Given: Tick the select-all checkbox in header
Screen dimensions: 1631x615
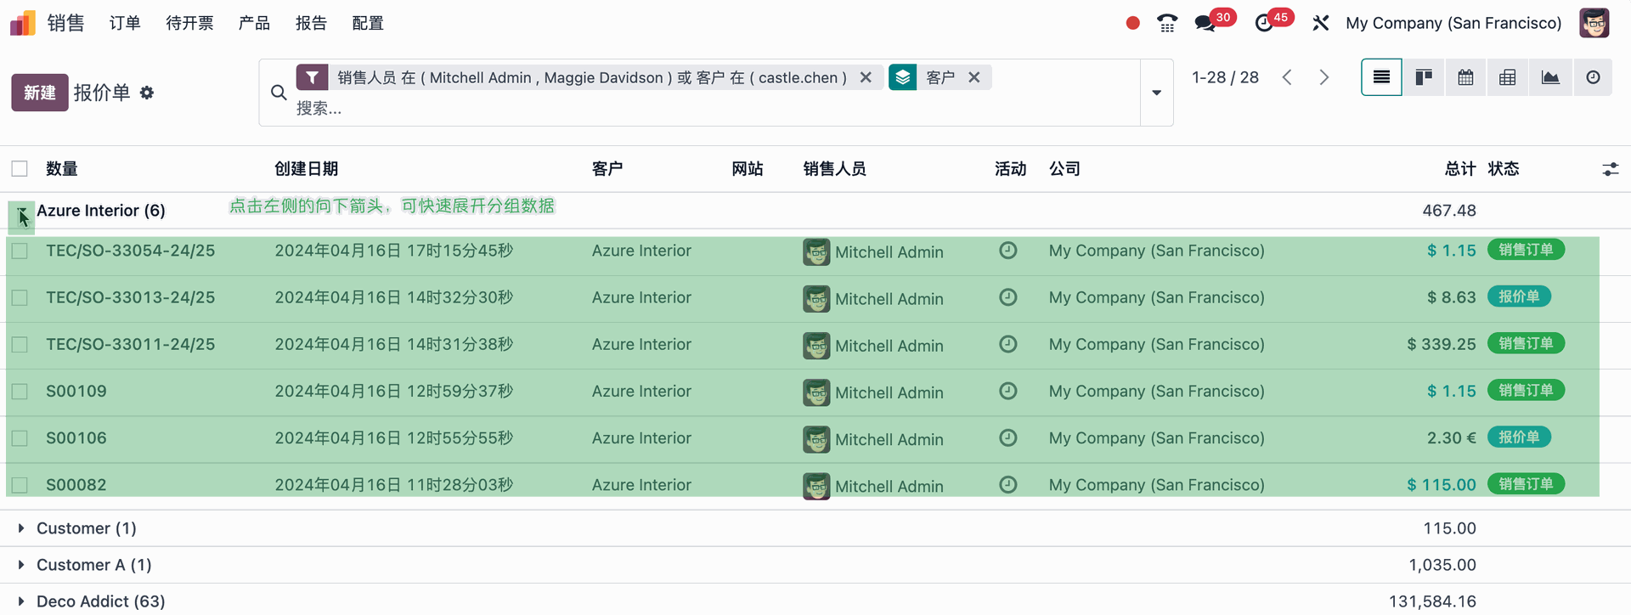Looking at the screenshot, I should (20, 169).
